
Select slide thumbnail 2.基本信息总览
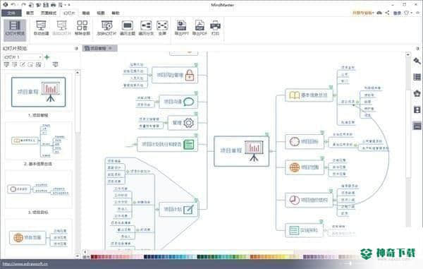point(38,141)
